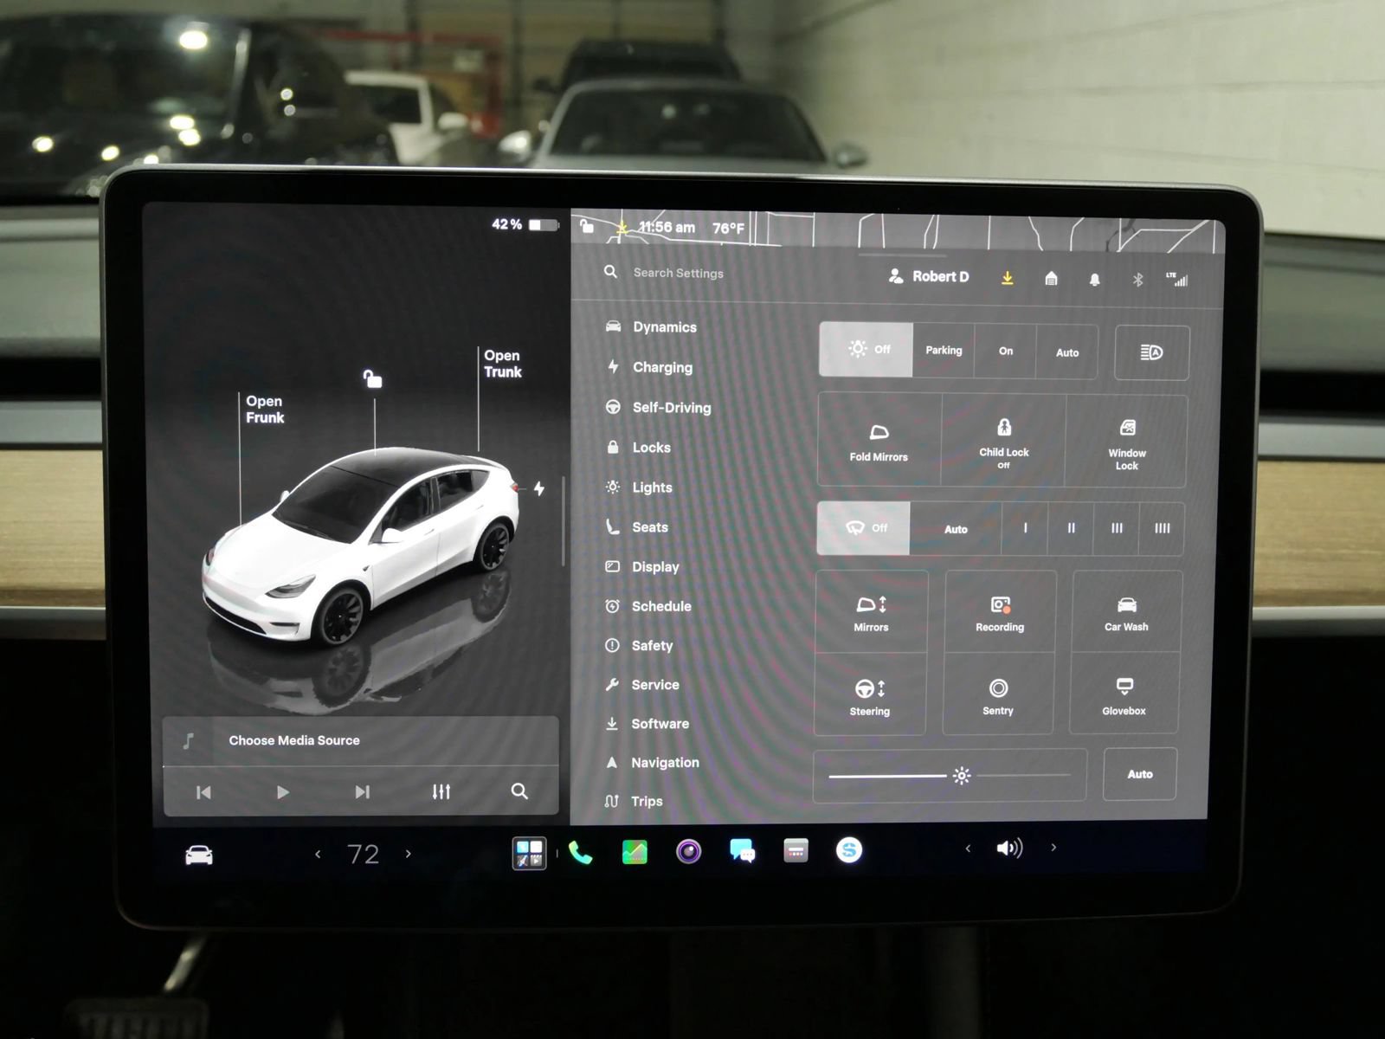Screen dimensions: 1385x1039
Task: Open the notifications bell icon
Action: (1094, 279)
